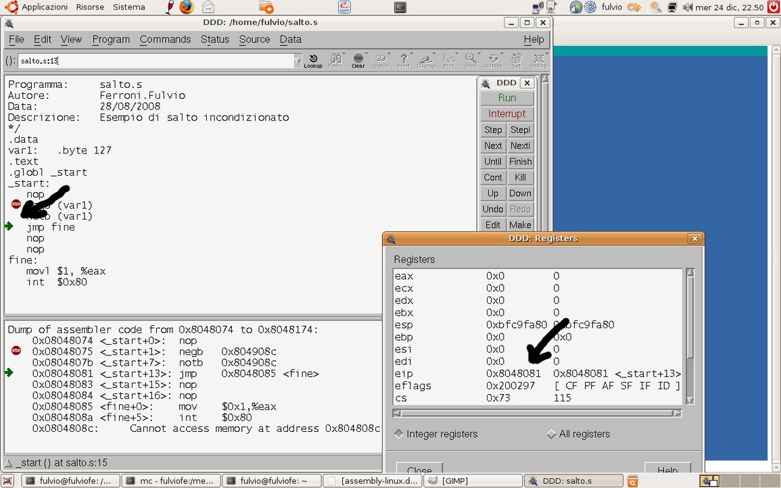Open the Source menu

254,39
